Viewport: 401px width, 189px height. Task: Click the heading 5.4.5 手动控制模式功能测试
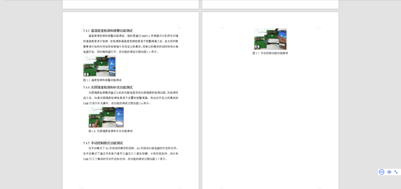point(103,143)
